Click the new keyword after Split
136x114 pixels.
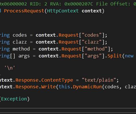click(x=129, y=56)
